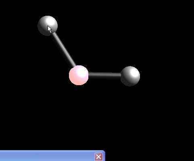This screenshot has width=194, height=161.
Task: Click the white highlight on the upper gray atom
Action: pyautogui.click(x=50, y=22)
